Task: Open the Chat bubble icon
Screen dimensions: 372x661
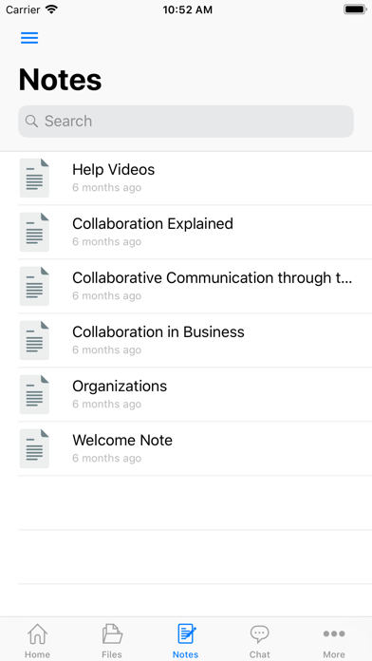Action: (260, 633)
